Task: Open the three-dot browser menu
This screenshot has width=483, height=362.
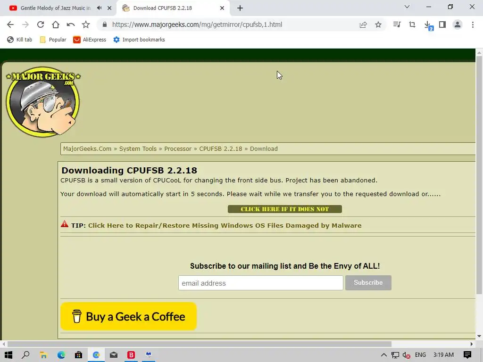Action: coord(473,25)
